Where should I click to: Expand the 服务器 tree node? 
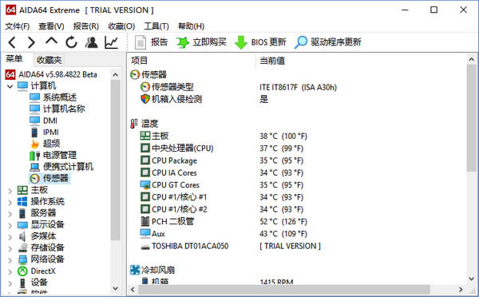[10, 214]
